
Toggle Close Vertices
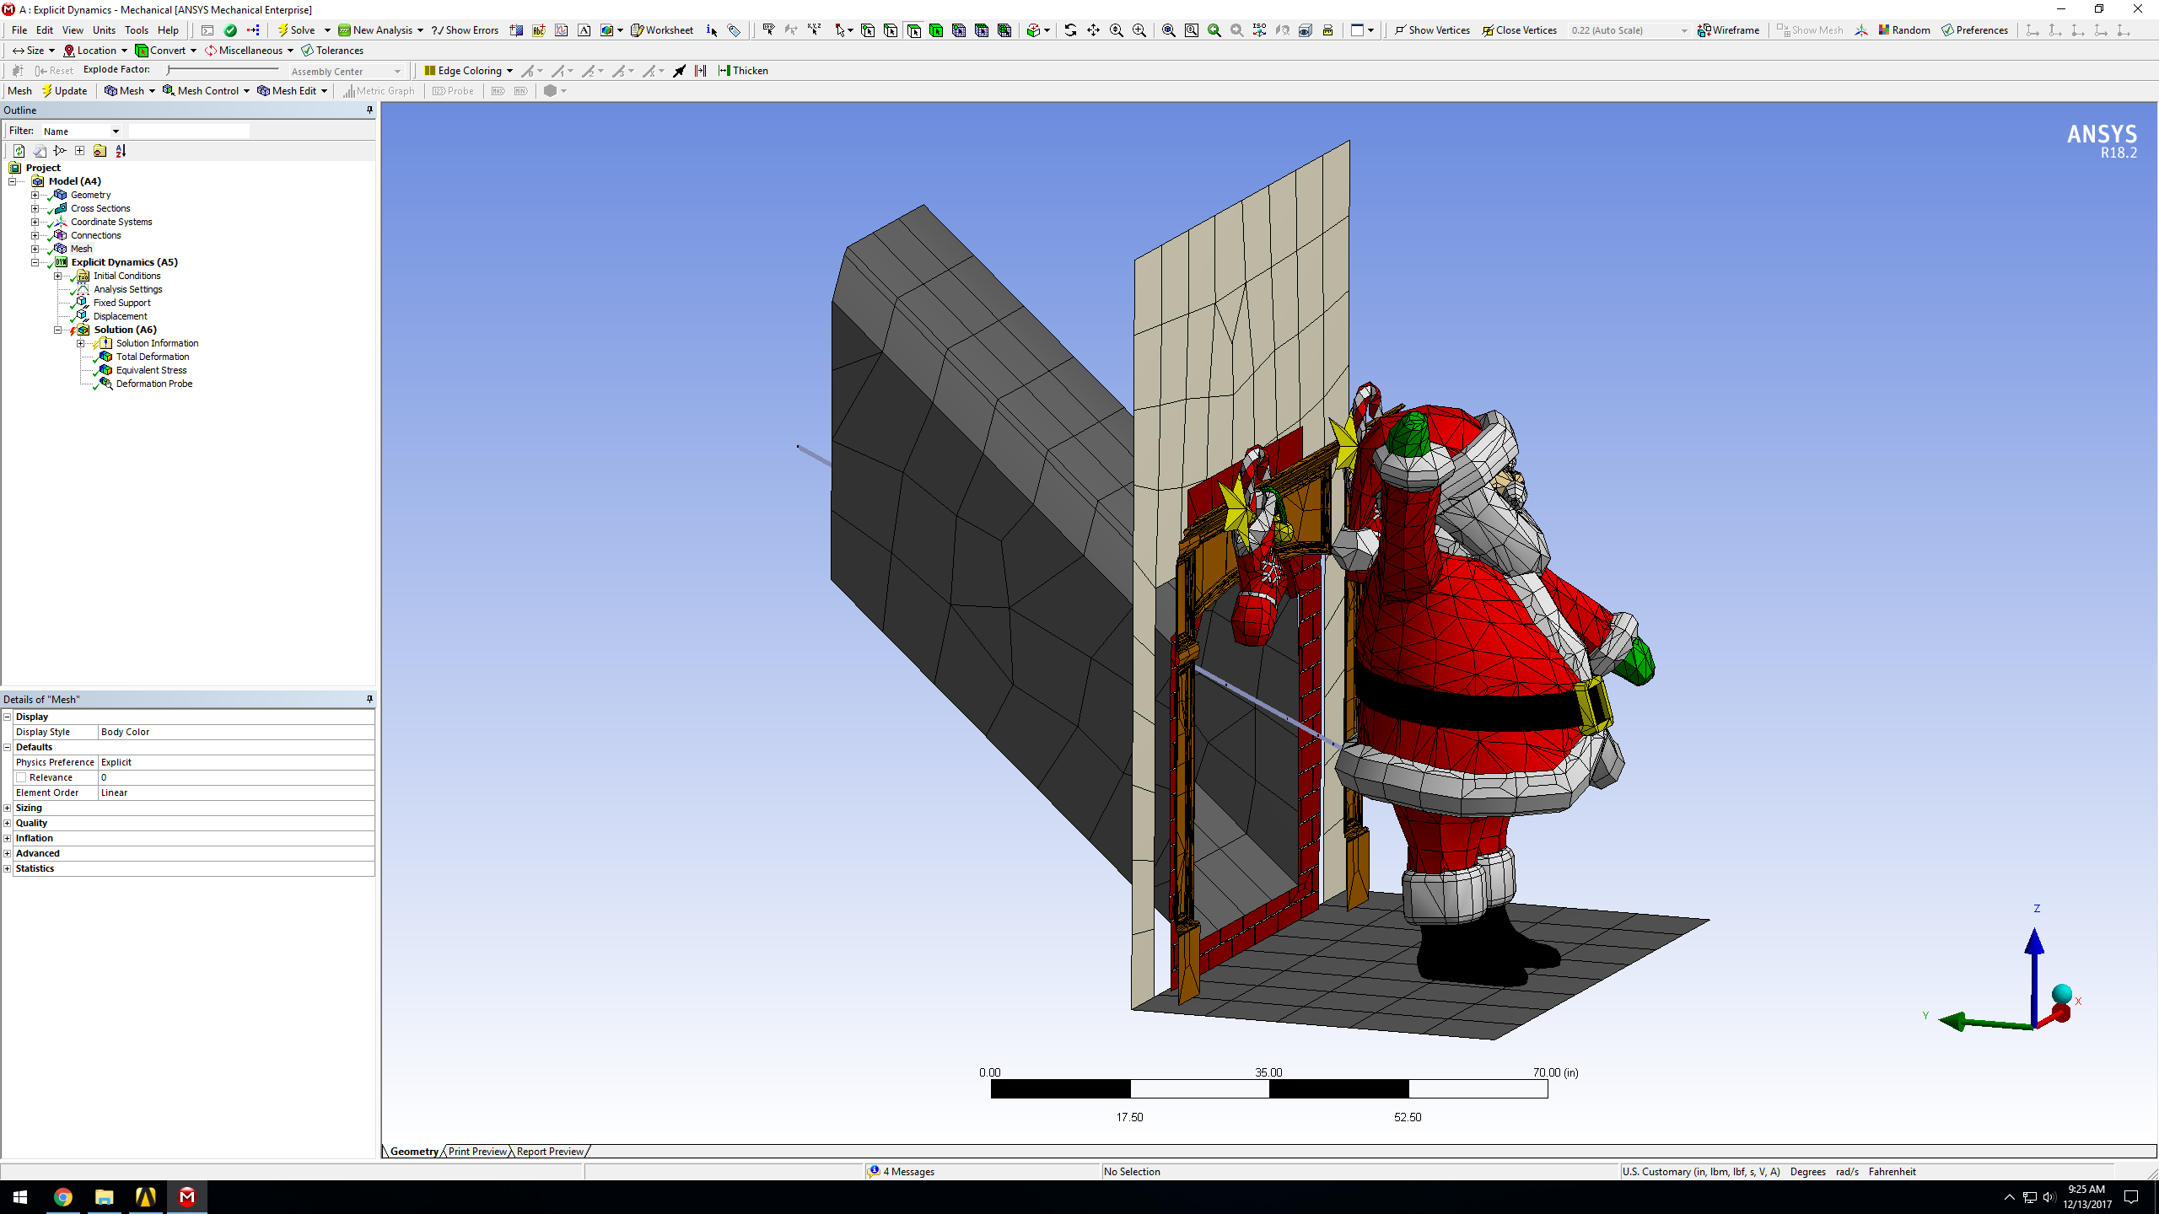pyautogui.click(x=1519, y=30)
